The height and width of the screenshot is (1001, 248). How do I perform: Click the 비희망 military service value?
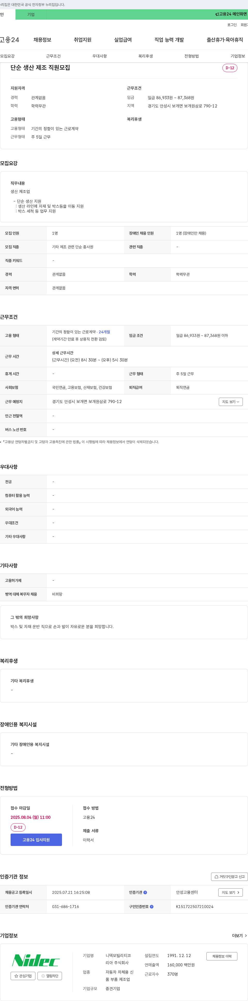57,594
